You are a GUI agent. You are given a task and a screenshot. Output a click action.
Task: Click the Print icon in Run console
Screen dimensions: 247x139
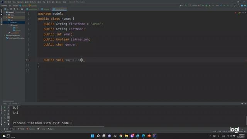pos(8,121)
